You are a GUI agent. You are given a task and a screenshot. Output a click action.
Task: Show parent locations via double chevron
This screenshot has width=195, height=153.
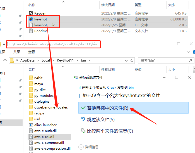(17, 60)
